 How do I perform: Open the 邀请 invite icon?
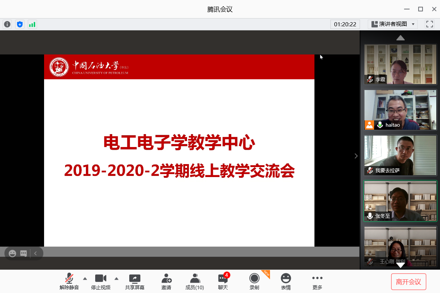tap(166, 282)
